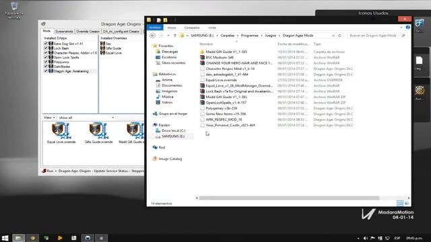Select the Mods tab
This screenshot has height=242, width=431.
(46, 31)
